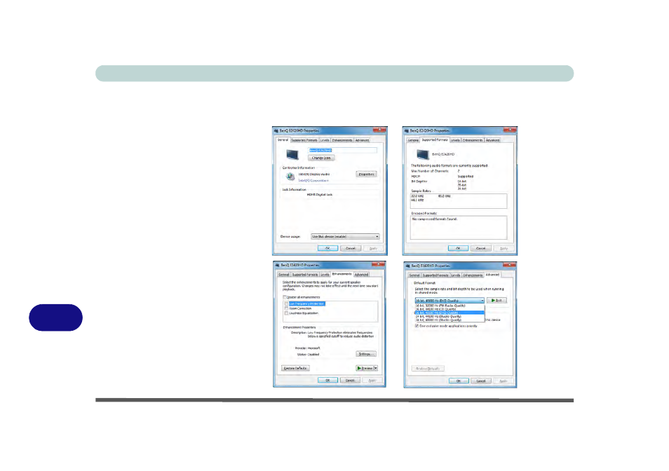
Task: Choose highlighted 16 bit, 48000 Hz (DVD Quality)
Action: pos(450,313)
